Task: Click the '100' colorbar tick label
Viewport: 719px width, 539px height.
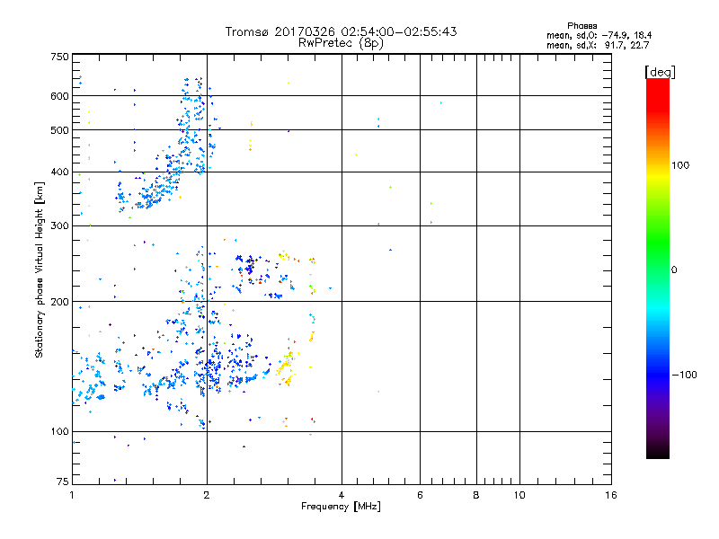Action: 680,165
